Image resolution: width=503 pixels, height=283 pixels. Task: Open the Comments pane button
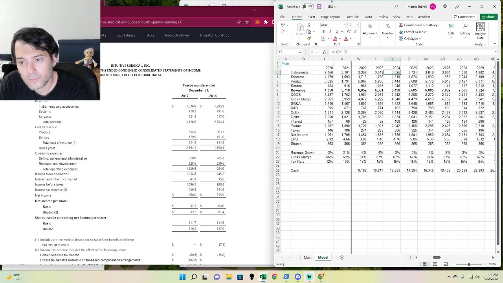tap(464, 17)
